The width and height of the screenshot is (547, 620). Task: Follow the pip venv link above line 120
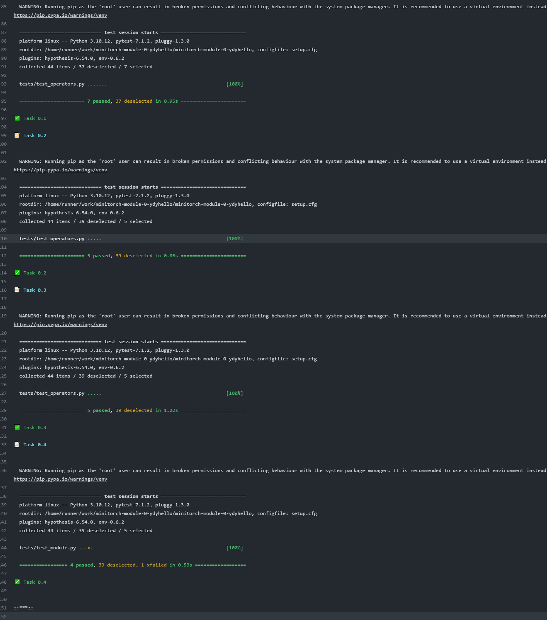(x=60, y=324)
